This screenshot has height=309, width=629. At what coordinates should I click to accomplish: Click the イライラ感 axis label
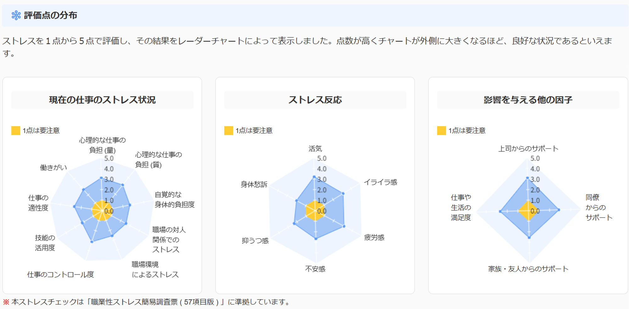pyautogui.click(x=381, y=182)
